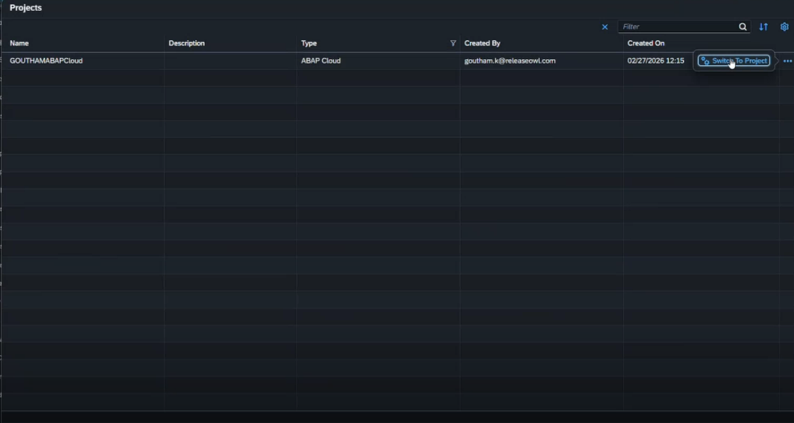Open the table settings gear icon
Image resolution: width=794 pixels, height=423 pixels.
coord(784,27)
